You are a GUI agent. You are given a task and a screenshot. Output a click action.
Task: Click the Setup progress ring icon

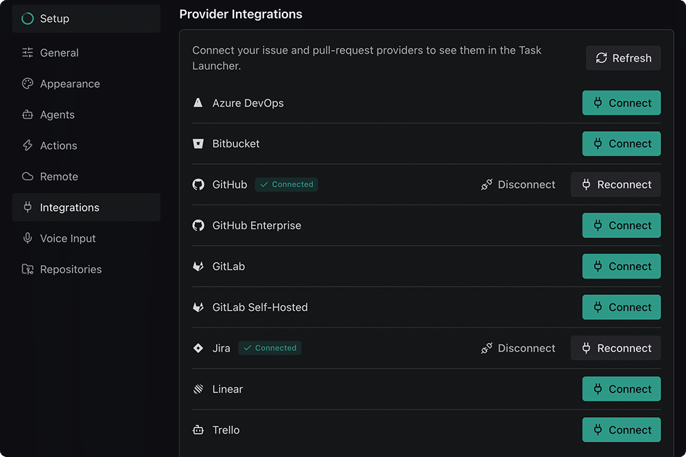27,19
